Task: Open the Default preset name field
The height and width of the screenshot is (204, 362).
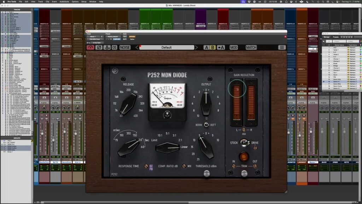Action: click(x=167, y=47)
